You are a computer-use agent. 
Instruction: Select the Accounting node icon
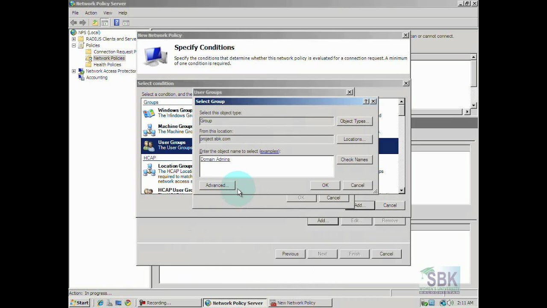(81, 78)
